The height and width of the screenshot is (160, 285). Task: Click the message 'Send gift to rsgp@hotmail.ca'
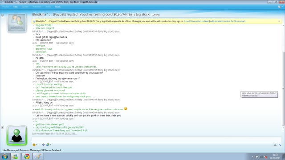pyautogui.click(x=51, y=37)
